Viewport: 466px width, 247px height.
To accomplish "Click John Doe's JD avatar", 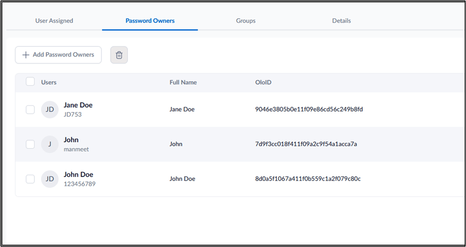I will pyautogui.click(x=49, y=179).
